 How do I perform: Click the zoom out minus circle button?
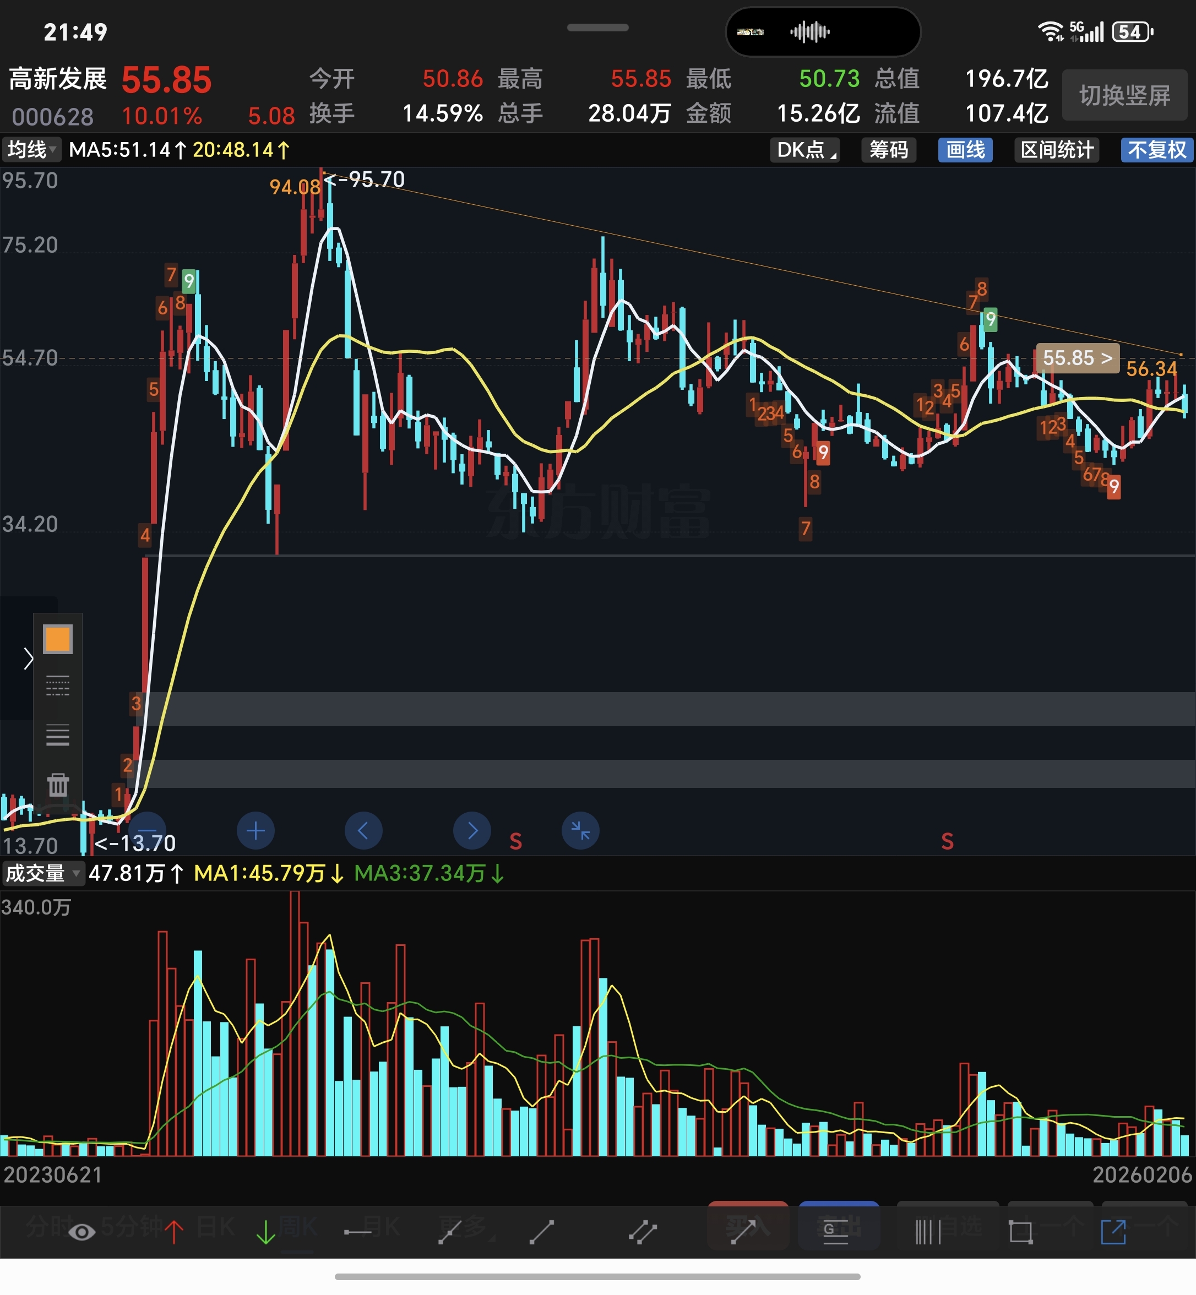pyautogui.click(x=148, y=830)
